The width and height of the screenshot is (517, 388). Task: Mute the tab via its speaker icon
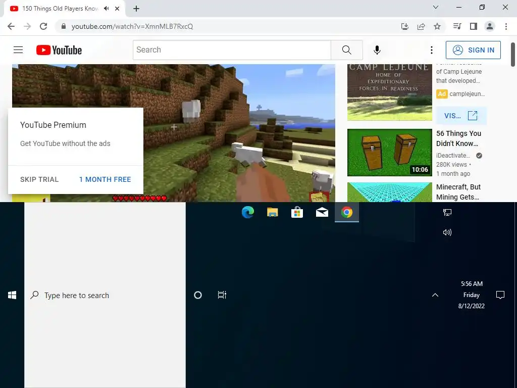click(x=106, y=9)
